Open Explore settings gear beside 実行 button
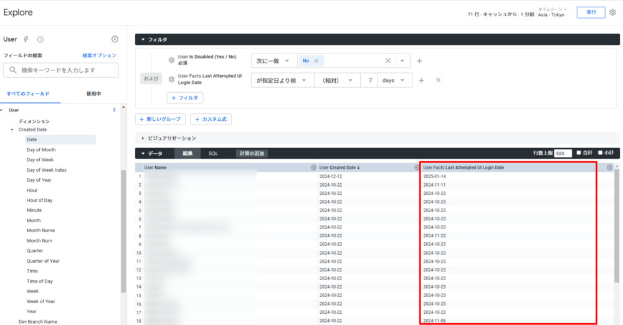Image resolution: width=623 pixels, height=325 pixels. coord(612,12)
